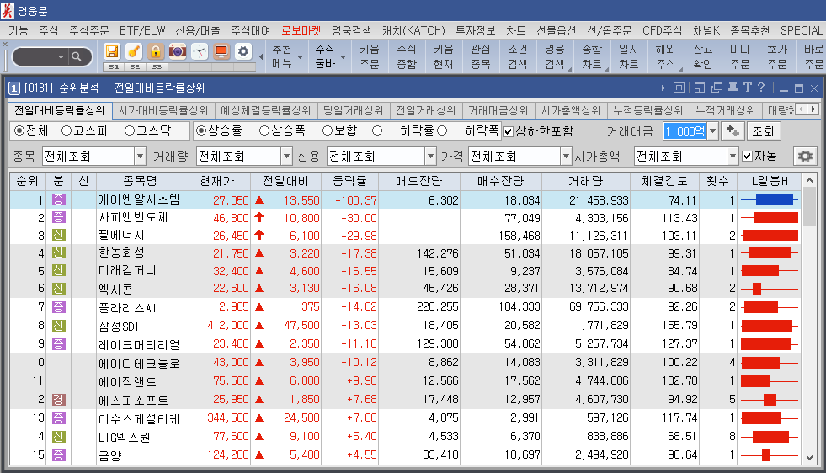Open the 거래대금 1,000억 dropdown arrow
The image size is (826, 473).
click(x=712, y=130)
